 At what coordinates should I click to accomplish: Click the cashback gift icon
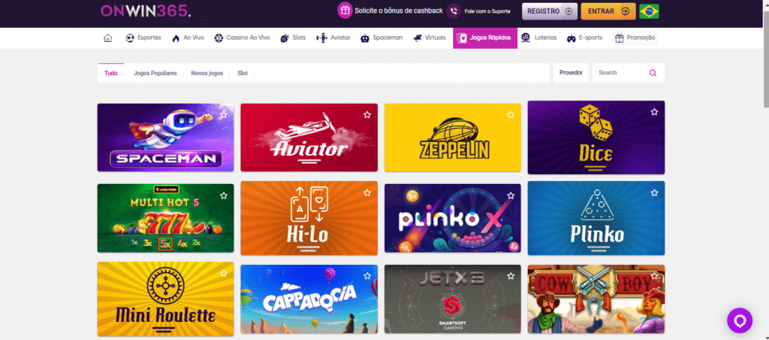pos(345,11)
